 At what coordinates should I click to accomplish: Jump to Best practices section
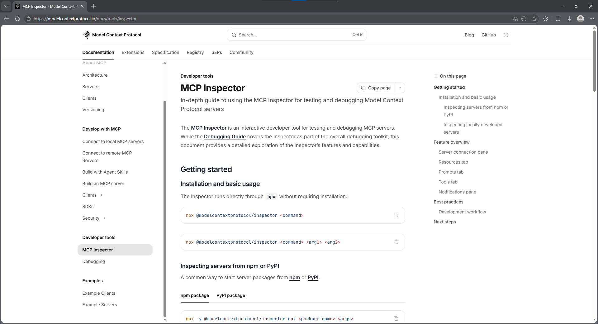pyautogui.click(x=448, y=202)
